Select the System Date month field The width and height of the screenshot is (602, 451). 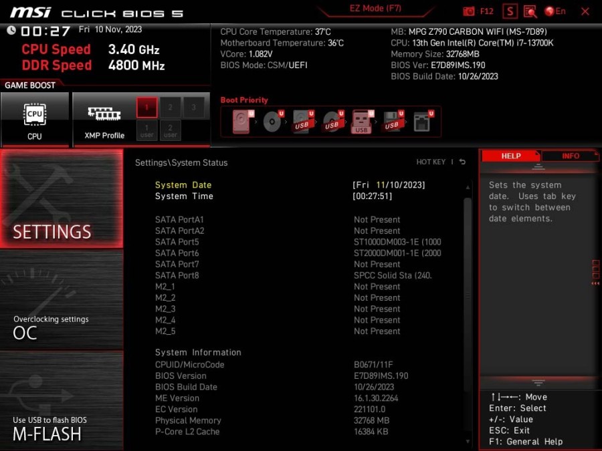tap(380, 185)
